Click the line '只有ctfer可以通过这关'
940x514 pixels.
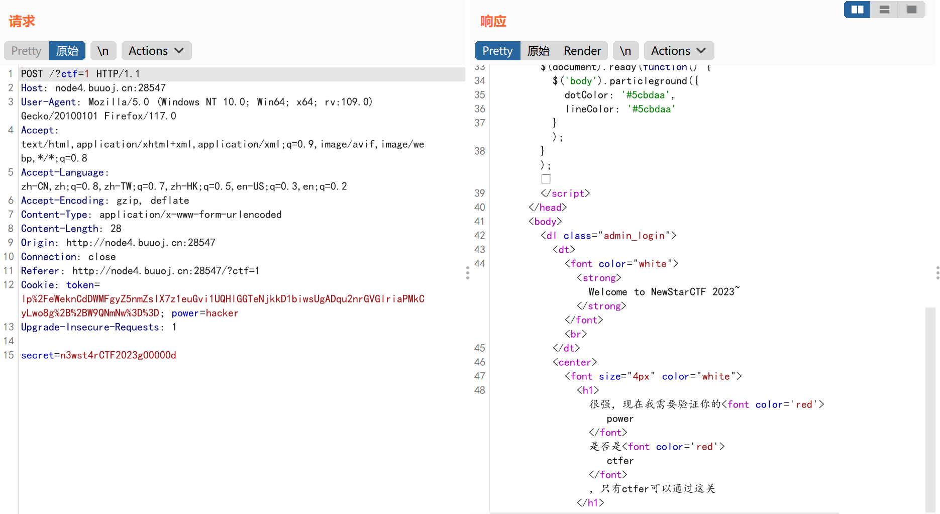tap(652, 489)
